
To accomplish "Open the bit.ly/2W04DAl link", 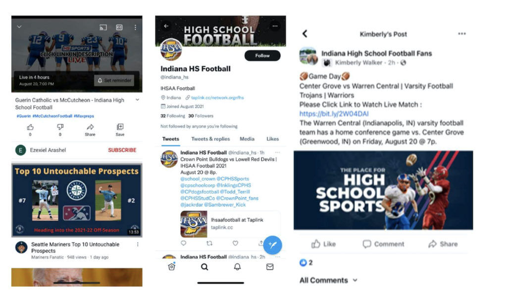I will [x=334, y=114].
